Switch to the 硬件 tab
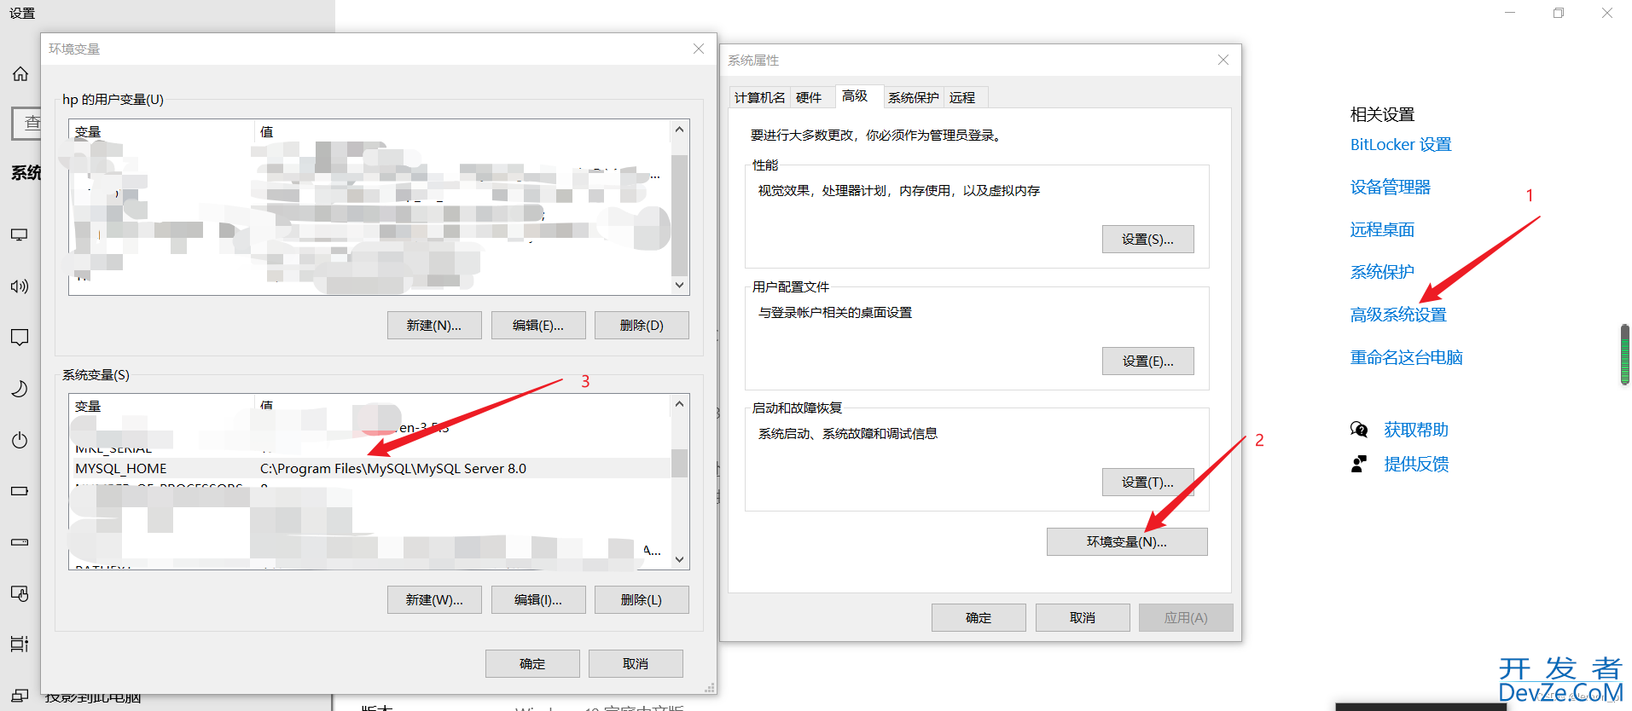The height and width of the screenshot is (711, 1632). pyautogui.click(x=809, y=98)
